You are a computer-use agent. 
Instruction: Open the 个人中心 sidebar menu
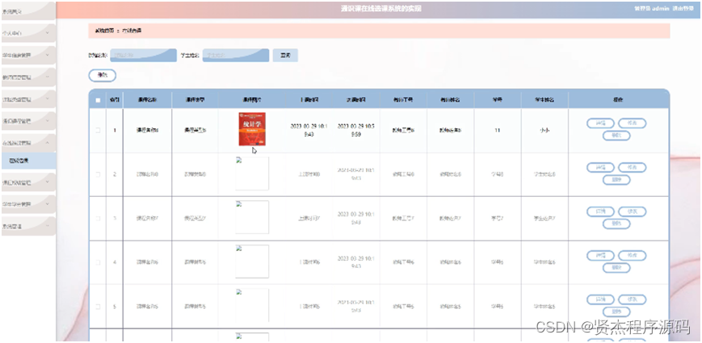[27, 33]
